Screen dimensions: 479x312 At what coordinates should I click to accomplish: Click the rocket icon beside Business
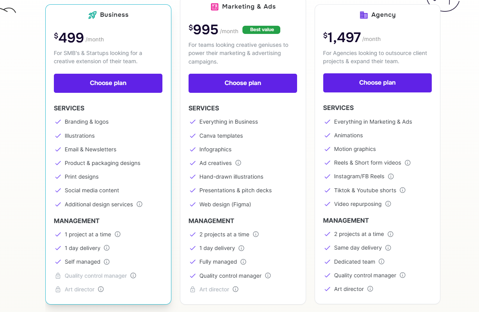(92, 15)
